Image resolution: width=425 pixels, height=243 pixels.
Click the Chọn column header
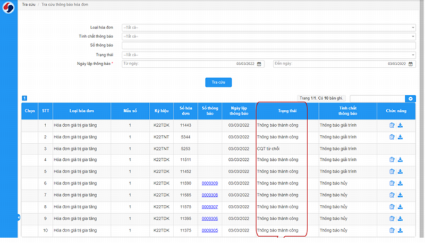(30, 111)
